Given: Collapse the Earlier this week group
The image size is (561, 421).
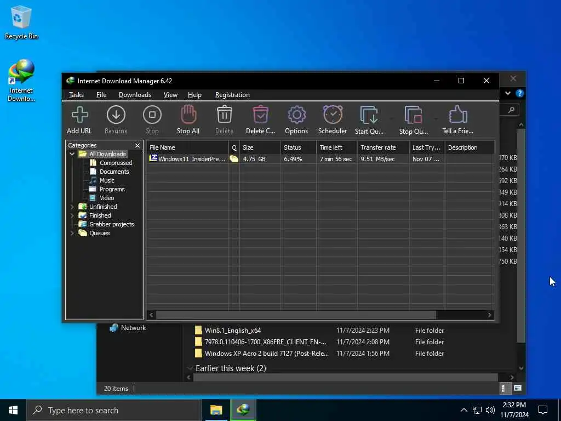Looking at the screenshot, I should pos(190,368).
